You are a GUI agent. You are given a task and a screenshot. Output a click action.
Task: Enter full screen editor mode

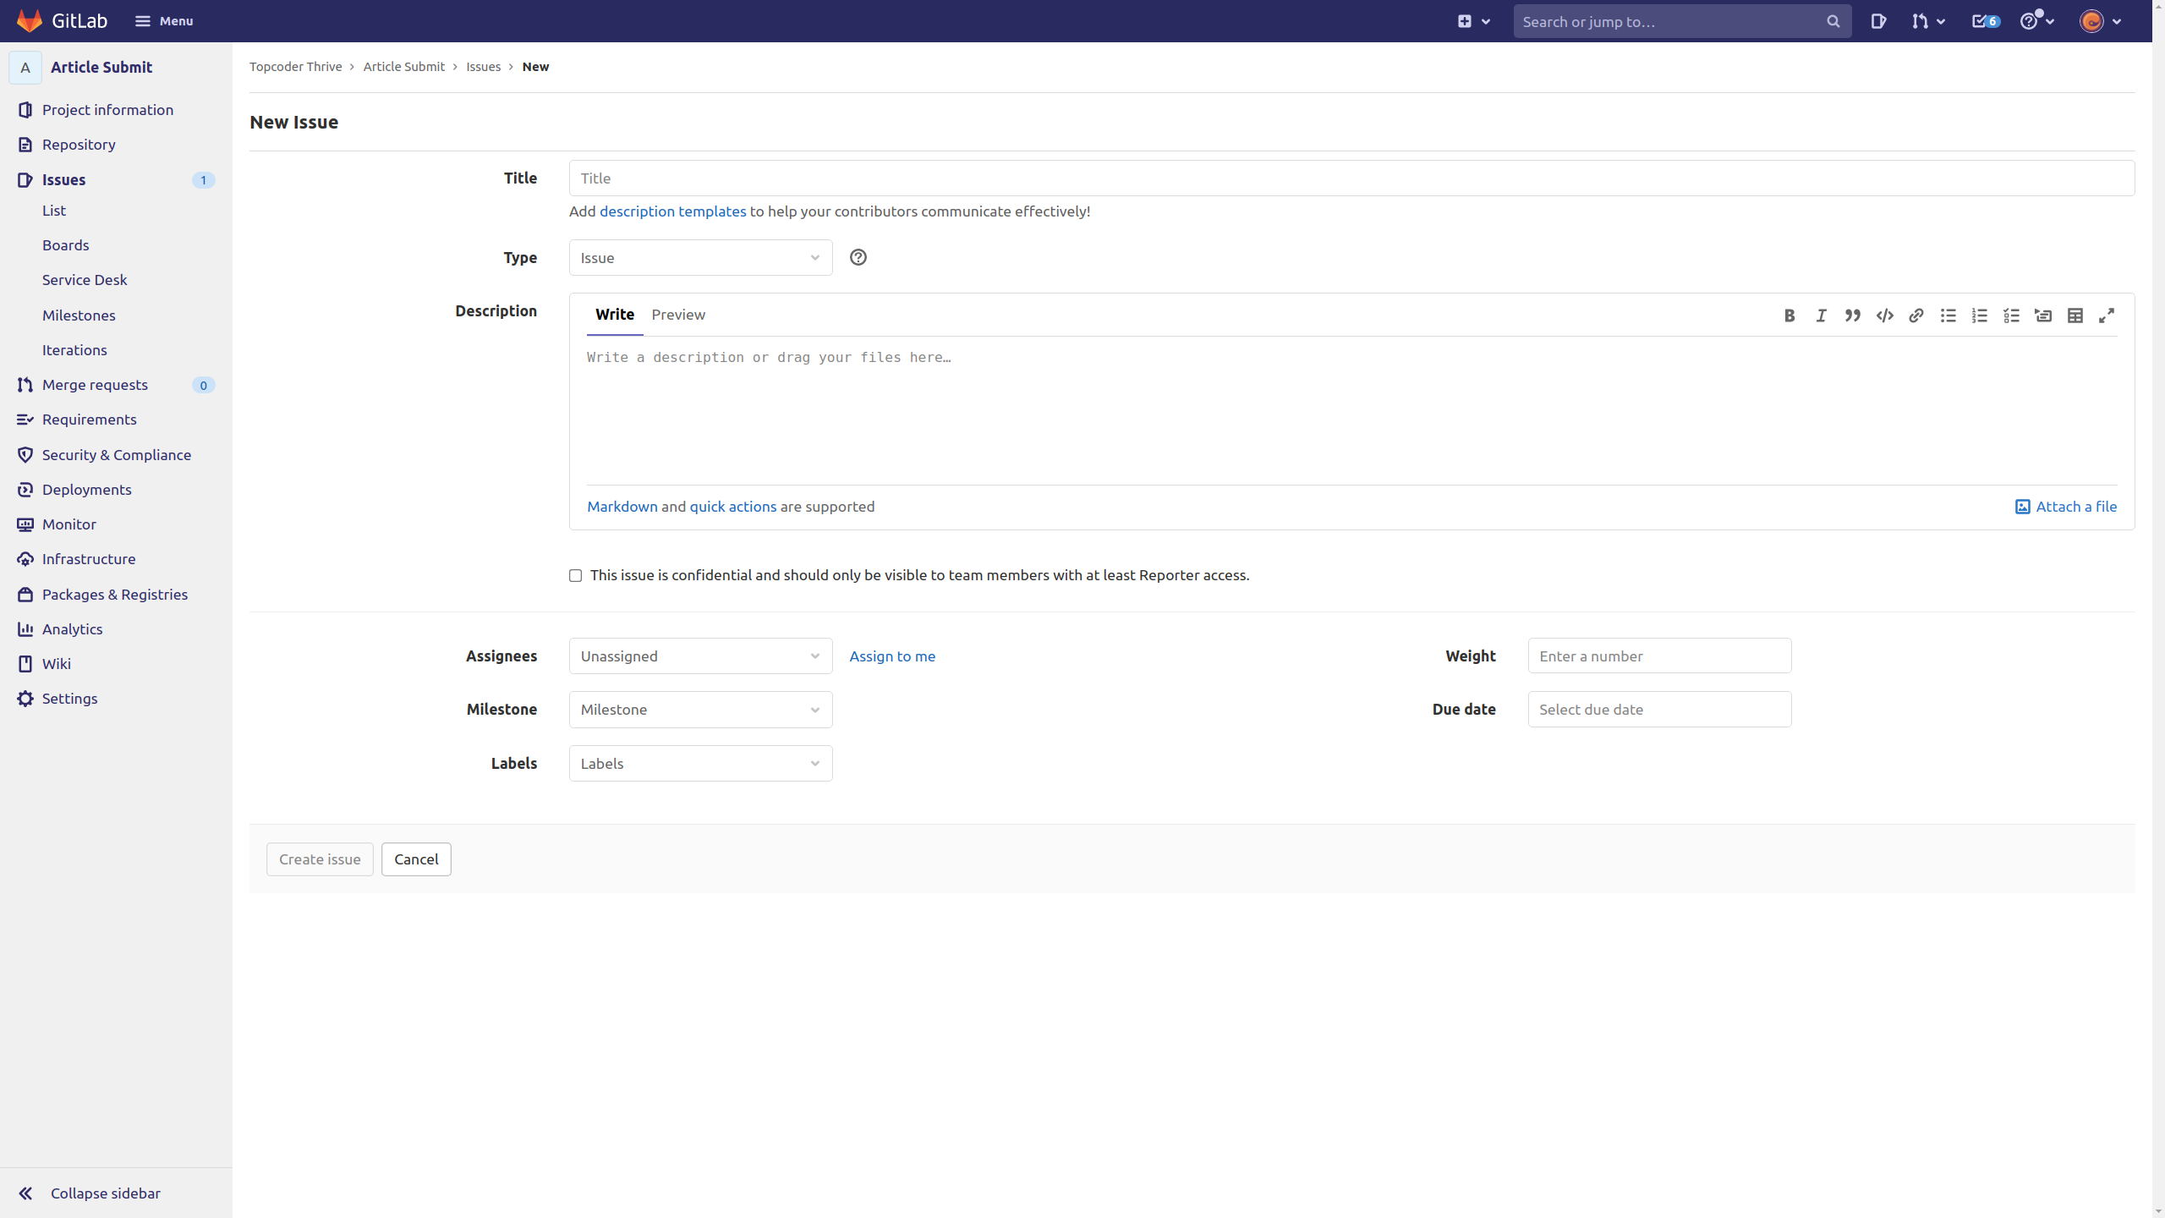2107,315
